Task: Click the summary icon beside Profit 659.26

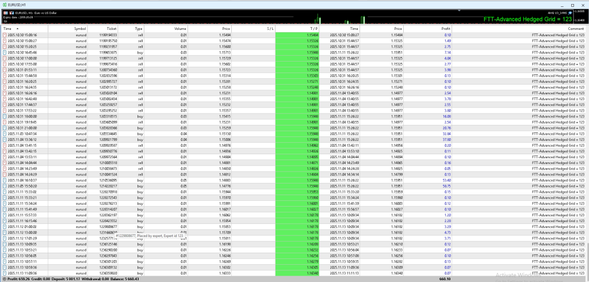Action: click(4, 279)
